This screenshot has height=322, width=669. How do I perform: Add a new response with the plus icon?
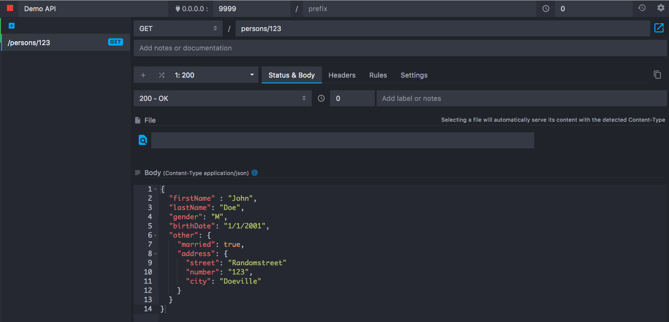pos(143,75)
